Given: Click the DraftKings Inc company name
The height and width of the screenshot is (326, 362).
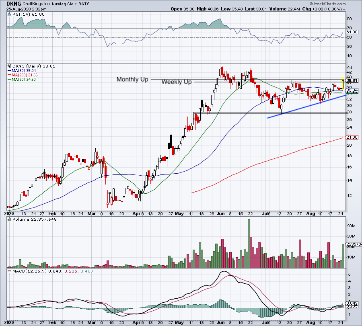Looking at the screenshot, I should (37, 4).
